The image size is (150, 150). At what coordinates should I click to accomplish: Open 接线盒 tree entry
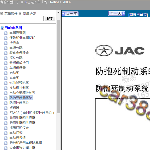click(14, 43)
